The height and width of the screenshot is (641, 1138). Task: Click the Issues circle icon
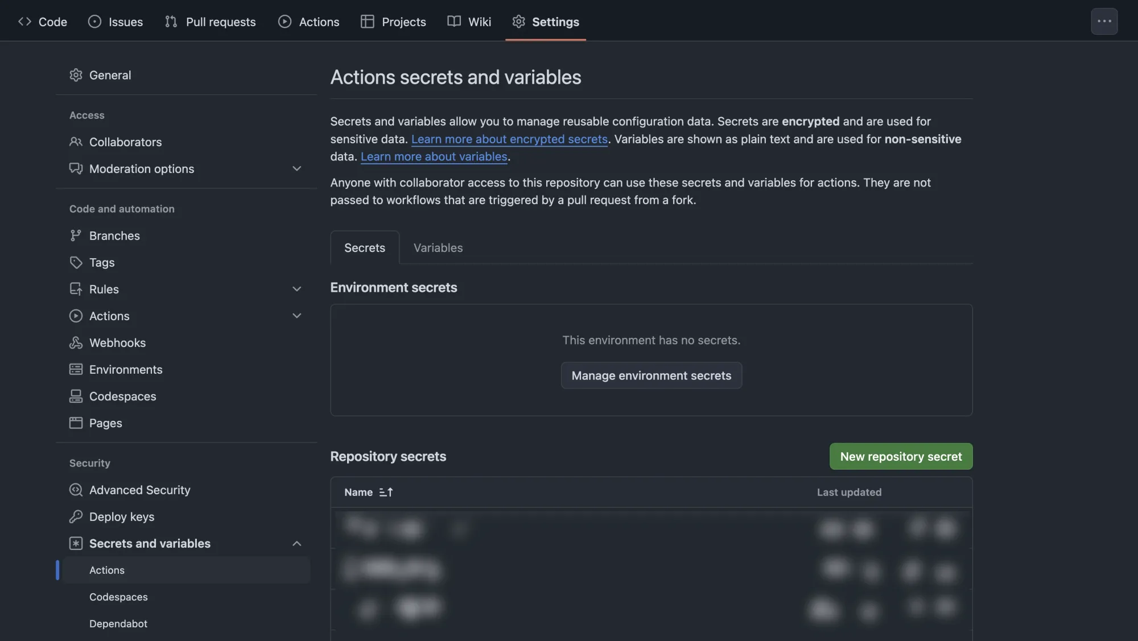click(94, 22)
